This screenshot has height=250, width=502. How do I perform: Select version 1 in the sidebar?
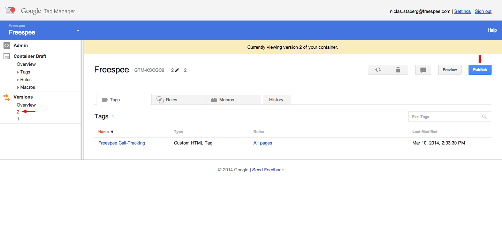coord(18,119)
